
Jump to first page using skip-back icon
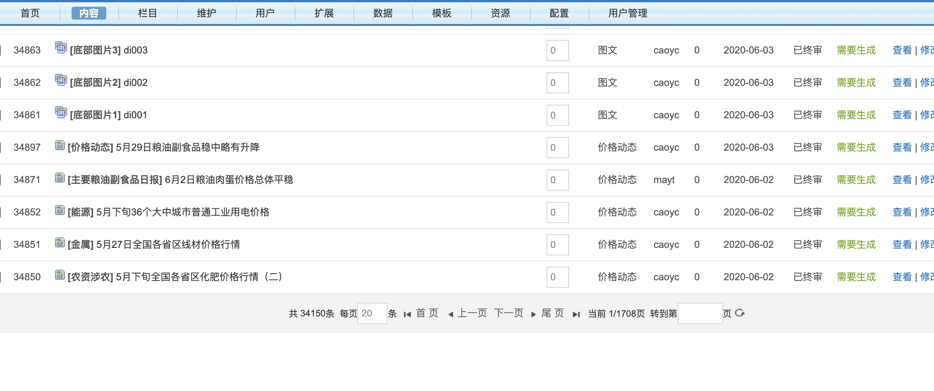(x=407, y=314)
